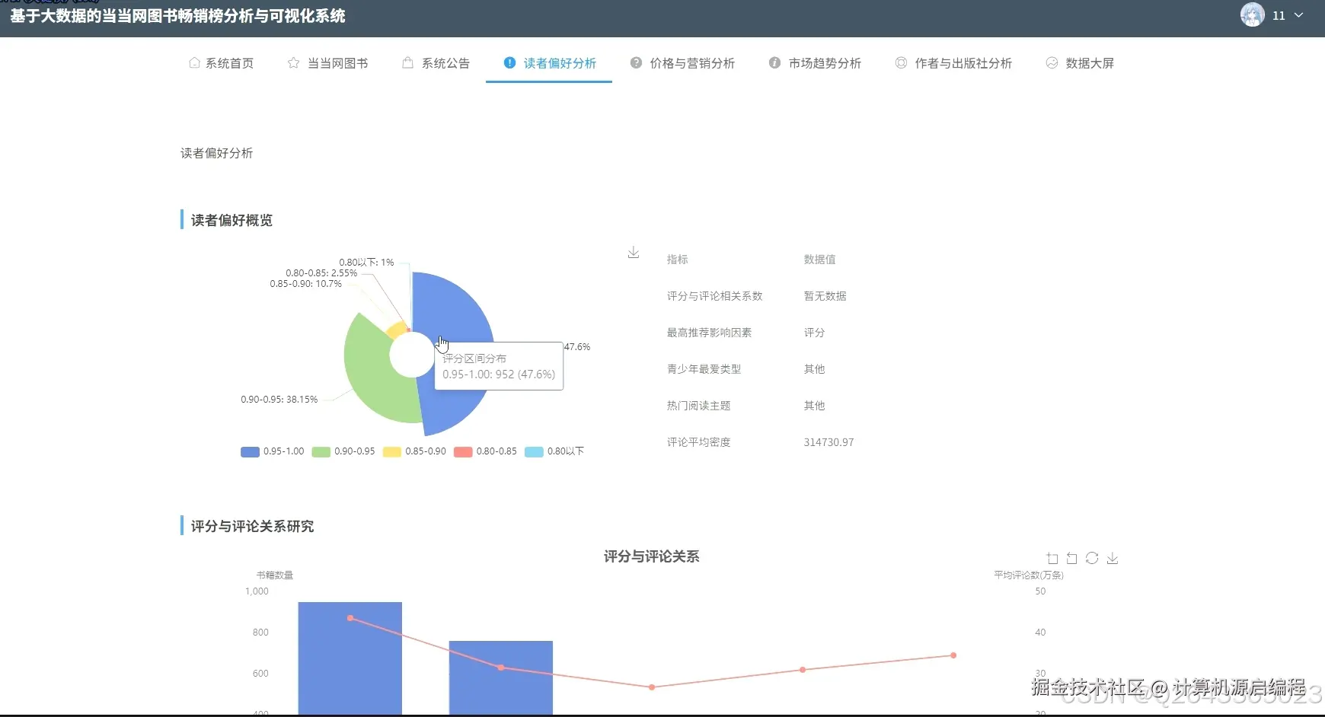Toggle the 0.85-0.90 legend item

coord(415,451)
